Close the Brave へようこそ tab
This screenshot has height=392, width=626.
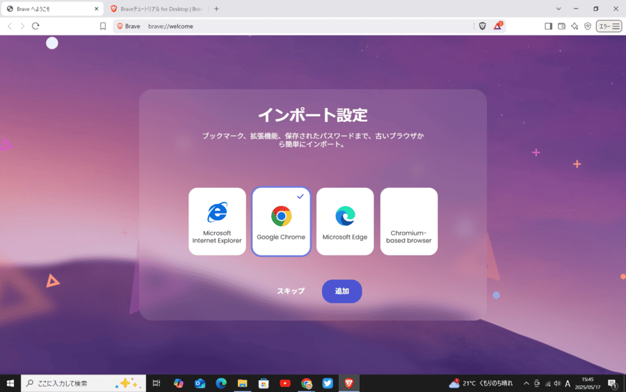96,9
